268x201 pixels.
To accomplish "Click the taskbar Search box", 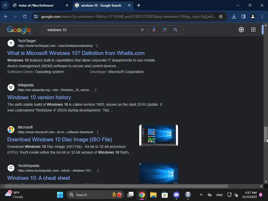I will (x=95, y=195).
